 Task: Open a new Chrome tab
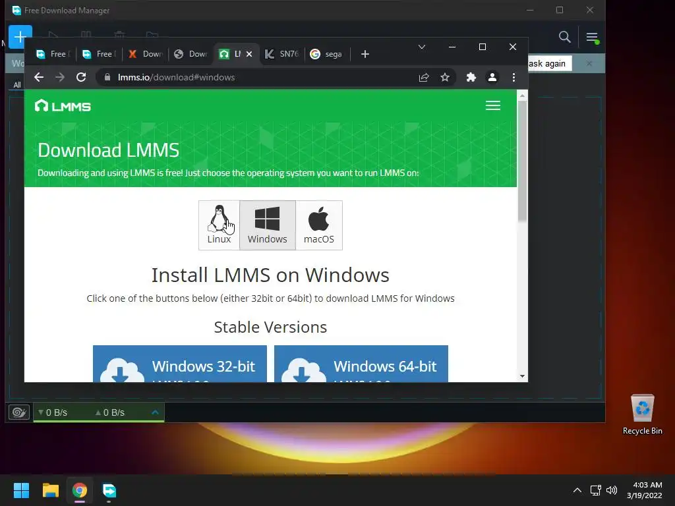[365, 54]
